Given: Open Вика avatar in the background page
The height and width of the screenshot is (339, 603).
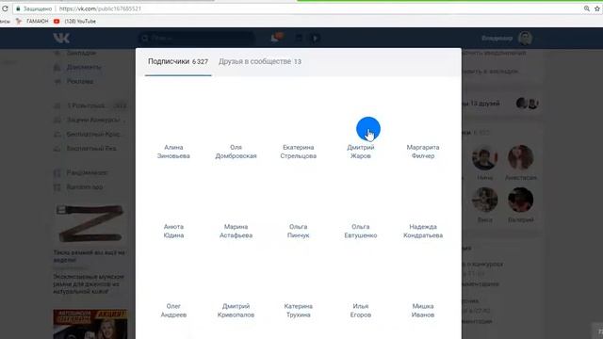Looking at the screenshot, I should [484, 200].
